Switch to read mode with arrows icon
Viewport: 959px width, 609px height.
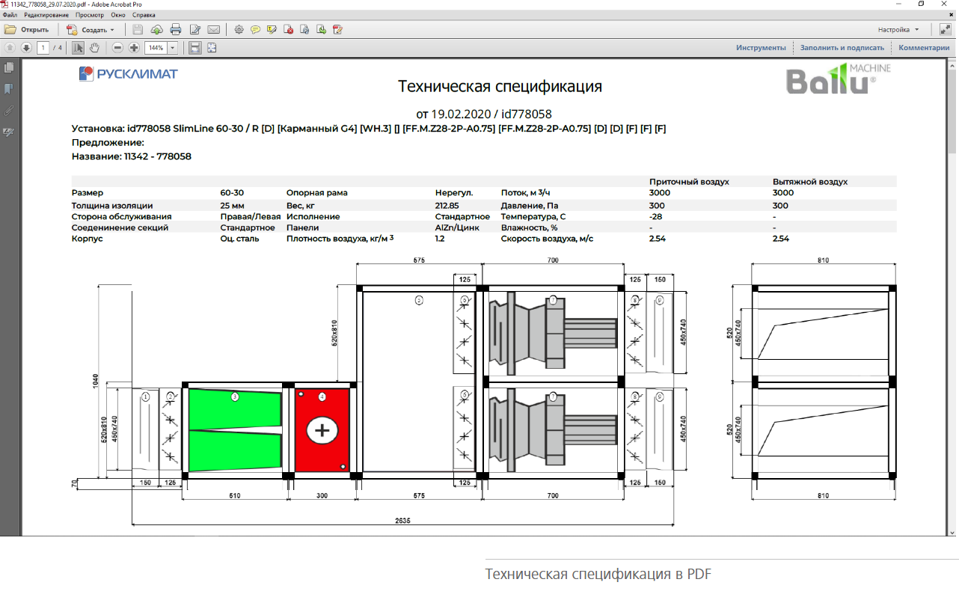coord(945,30)
